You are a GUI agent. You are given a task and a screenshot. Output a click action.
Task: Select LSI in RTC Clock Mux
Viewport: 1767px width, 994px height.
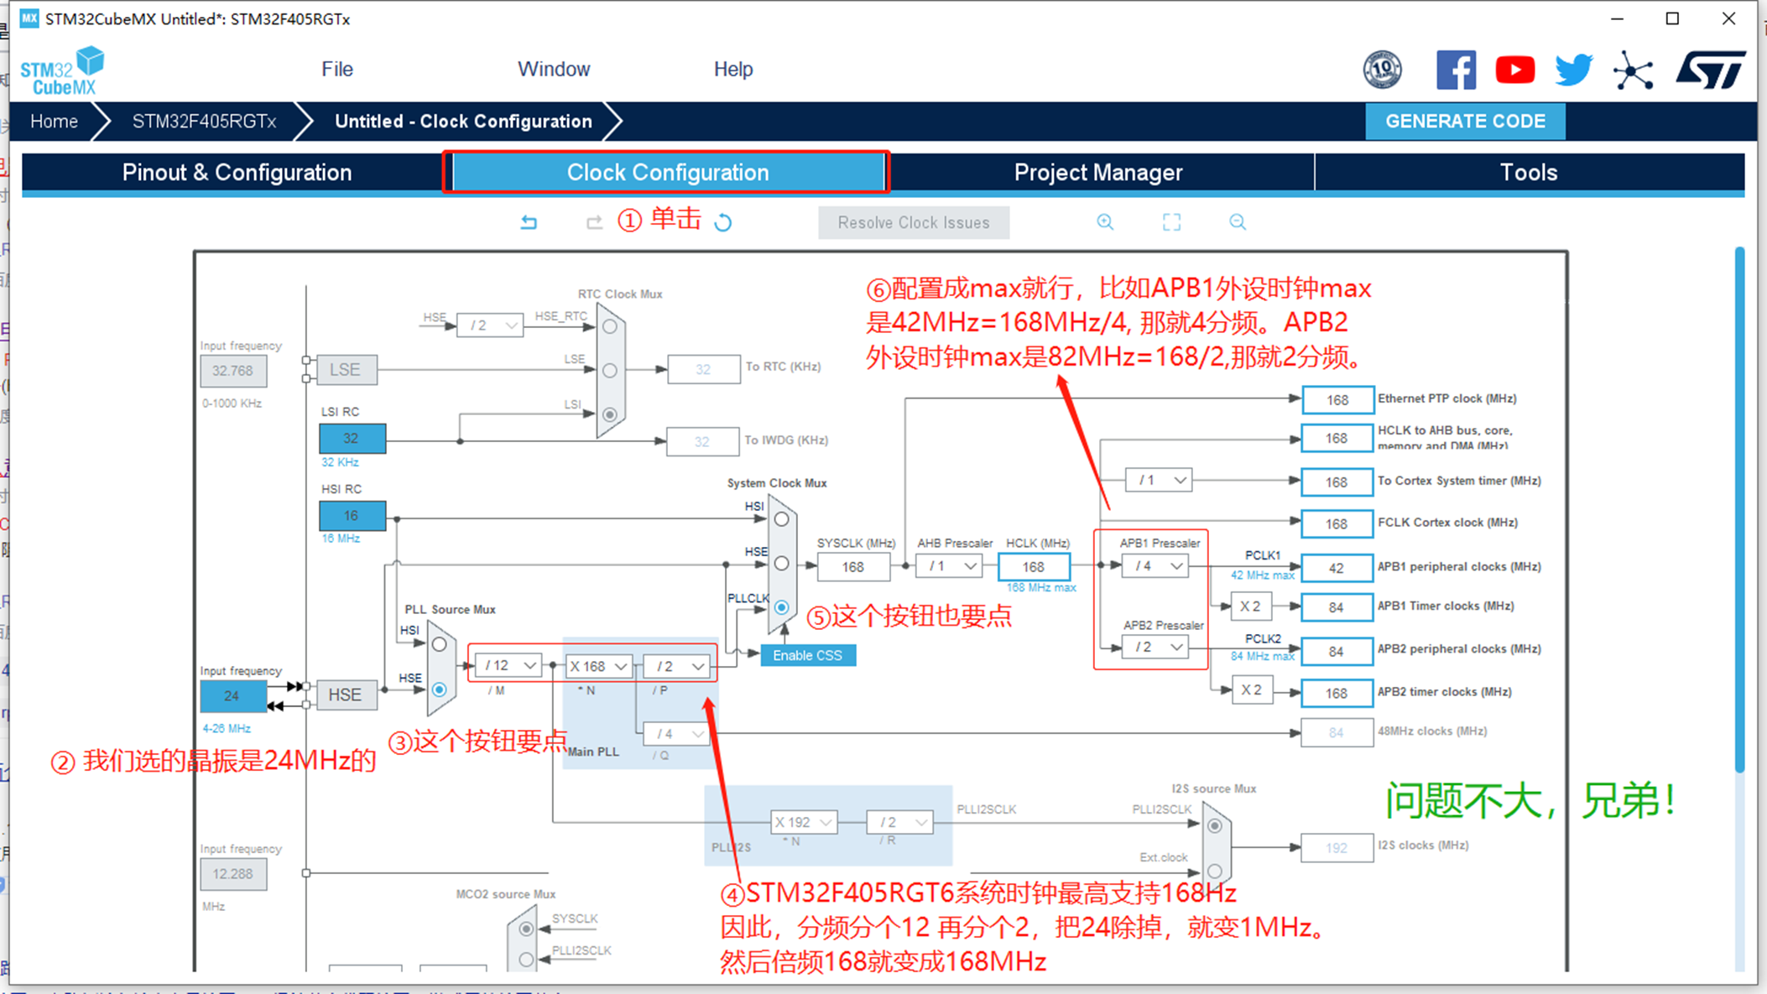click(610, 414)
